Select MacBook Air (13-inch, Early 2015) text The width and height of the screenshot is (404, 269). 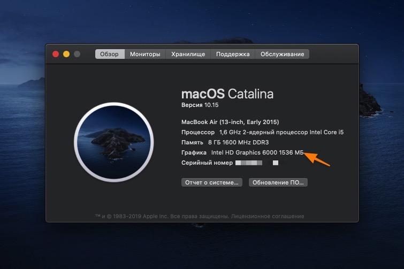point(230,122)
